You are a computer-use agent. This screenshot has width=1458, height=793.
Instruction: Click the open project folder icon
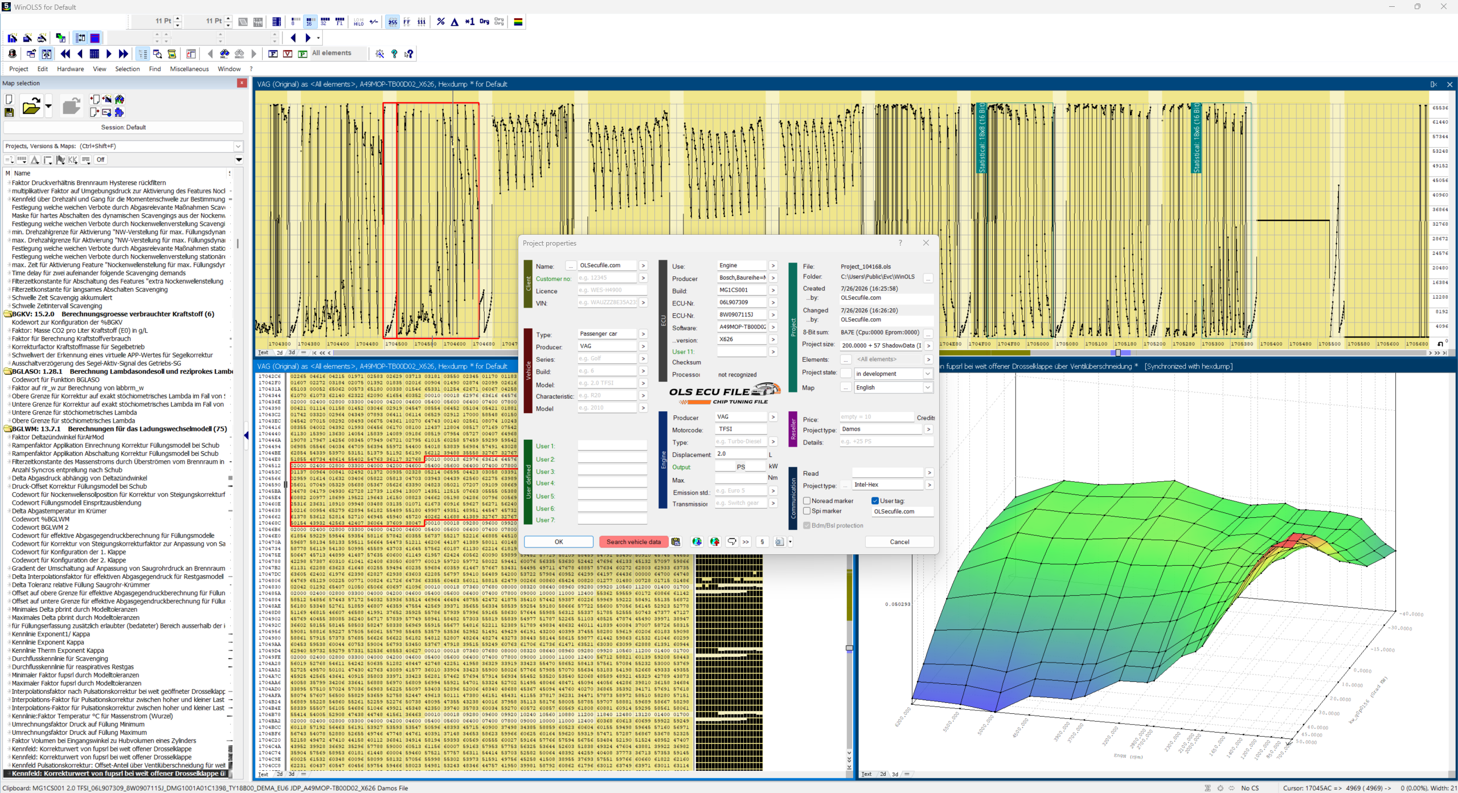(x=31, y=106)
